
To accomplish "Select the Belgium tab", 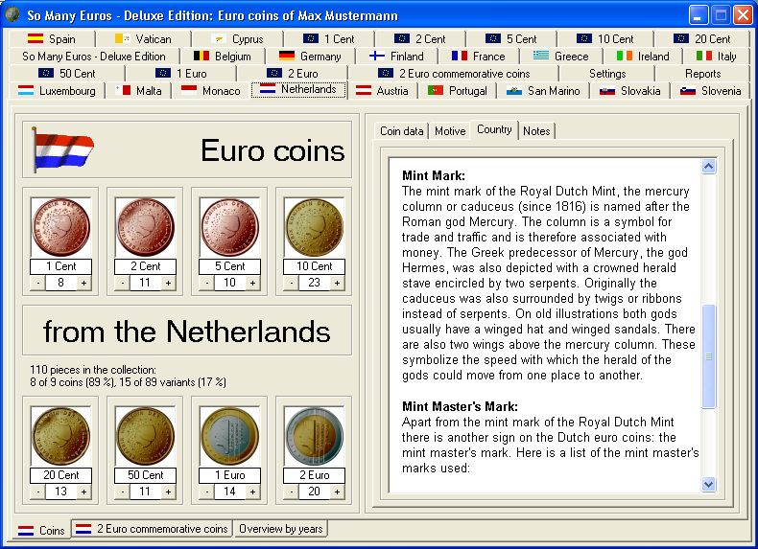I will [x=223, y=56].
